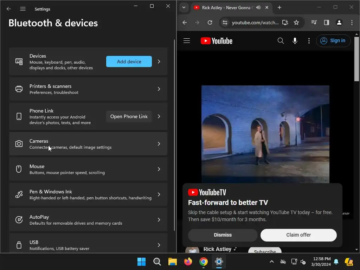This screenshot has width=360, height=270.
Task: Click the Settings window vertical scrollbar
Action: point(174,135)
